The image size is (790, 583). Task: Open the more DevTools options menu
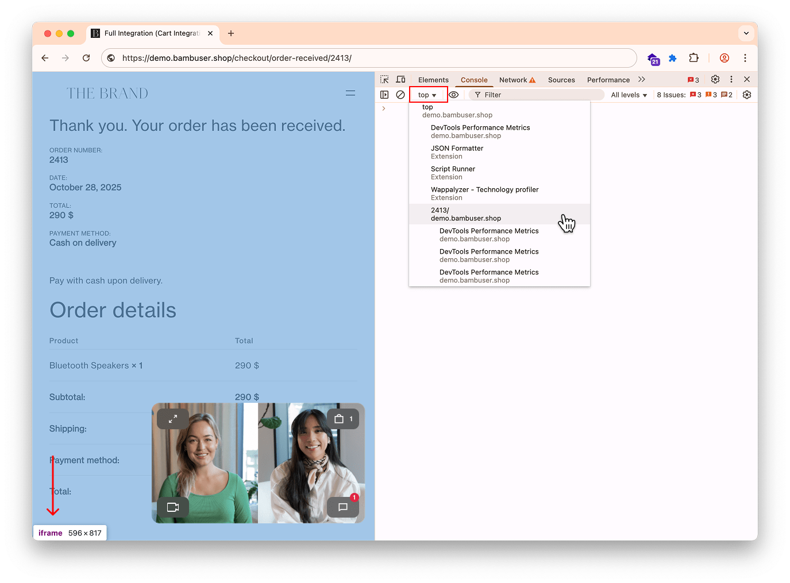(731, 79)
